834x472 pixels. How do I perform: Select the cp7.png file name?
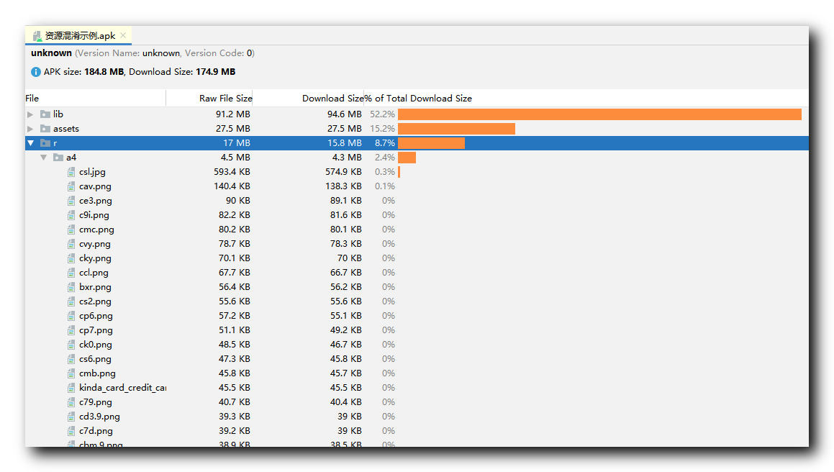click(96, 330)
